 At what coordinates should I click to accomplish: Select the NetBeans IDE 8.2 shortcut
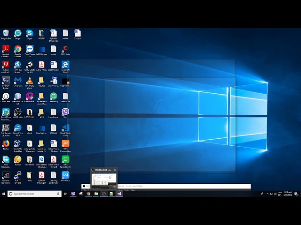tap(18, 99)
